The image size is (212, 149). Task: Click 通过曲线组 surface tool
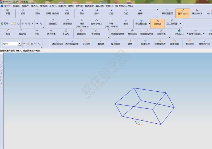[57, 42]
